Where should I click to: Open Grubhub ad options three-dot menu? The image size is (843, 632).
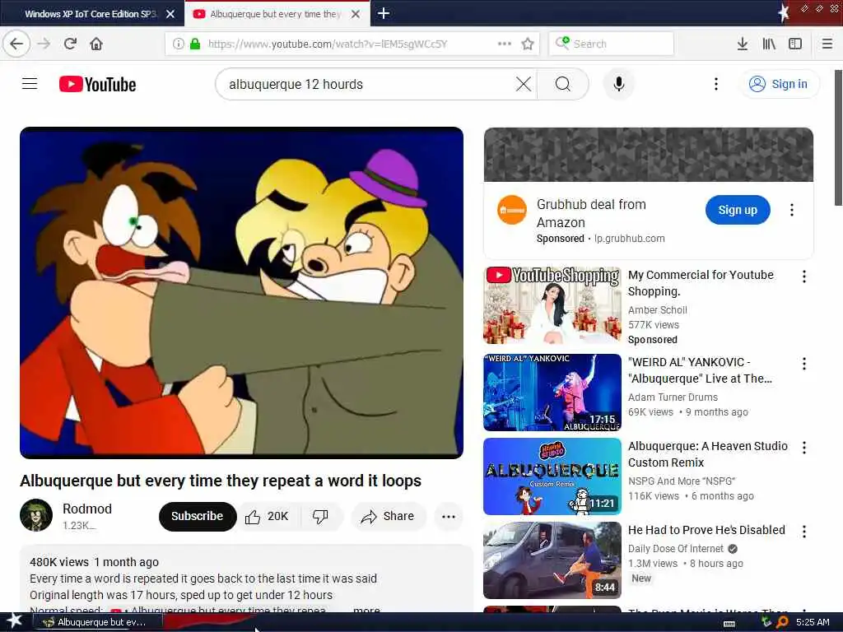(x=791, y=210)
